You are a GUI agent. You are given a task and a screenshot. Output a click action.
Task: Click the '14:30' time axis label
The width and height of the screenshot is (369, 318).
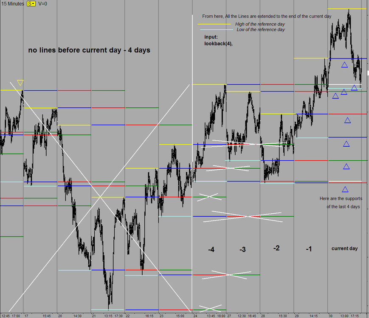click(x=77, y=316)
